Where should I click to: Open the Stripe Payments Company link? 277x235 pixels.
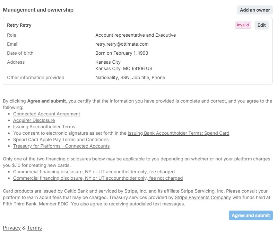(203, 197)
